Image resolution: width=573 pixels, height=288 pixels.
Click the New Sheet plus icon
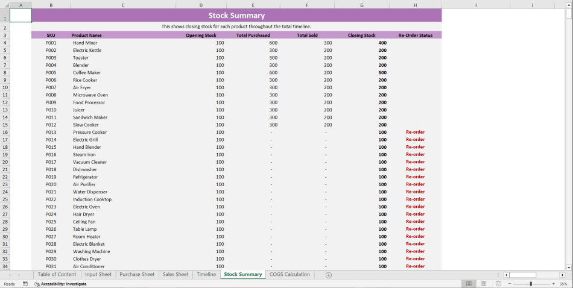[329, 275]
